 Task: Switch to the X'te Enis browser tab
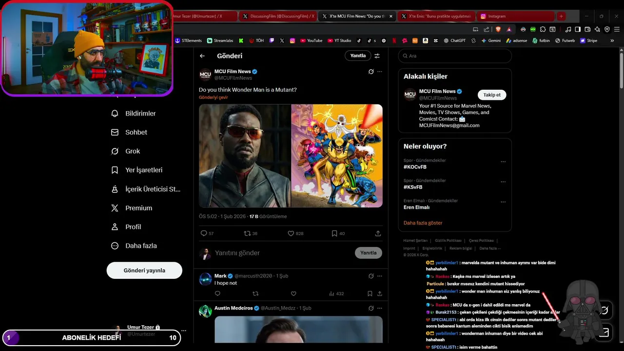click(436, 16)
